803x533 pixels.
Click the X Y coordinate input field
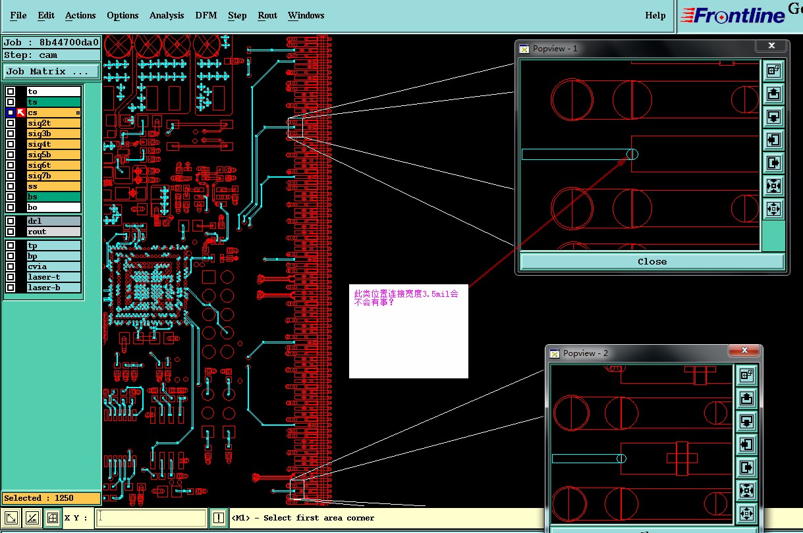[151, 518]
